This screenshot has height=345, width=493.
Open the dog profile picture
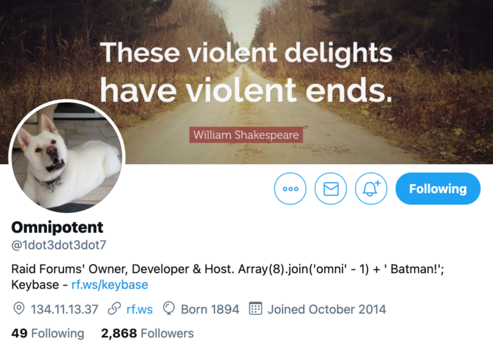67,158
